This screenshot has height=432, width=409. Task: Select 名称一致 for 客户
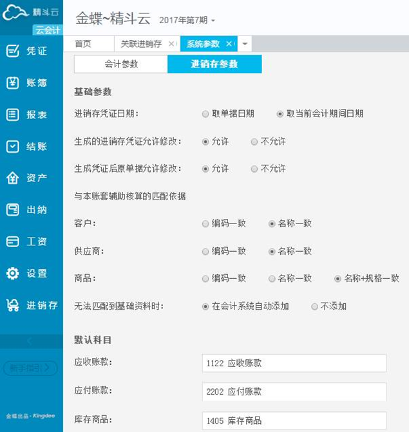272,223
